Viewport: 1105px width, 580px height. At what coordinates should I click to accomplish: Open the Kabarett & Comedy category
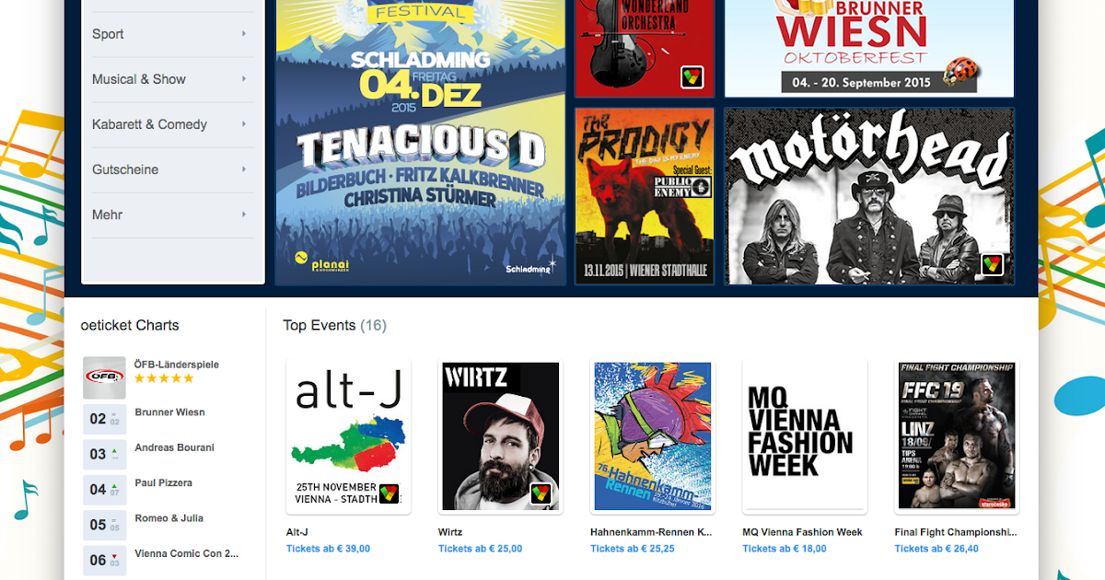(x=149, y=124)
